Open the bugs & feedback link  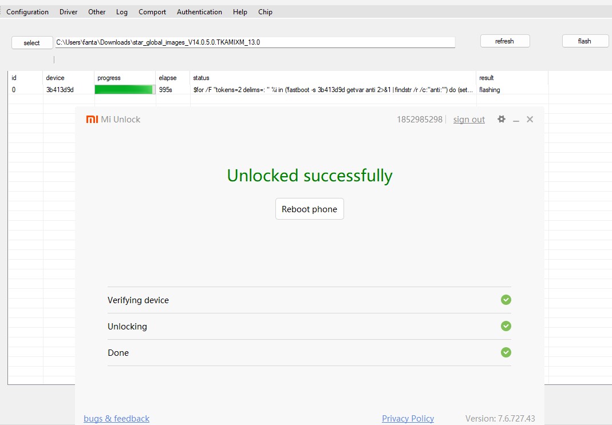[116, 418]
